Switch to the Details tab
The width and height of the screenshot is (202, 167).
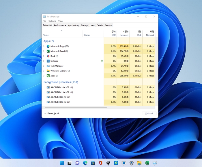(x=100, y=25)
